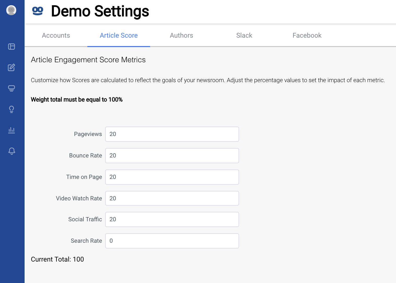This screenshot has width=396, height=283.
Task: View the Facebook integration tab
Action: pyautogui.click(x=307, y=35)
